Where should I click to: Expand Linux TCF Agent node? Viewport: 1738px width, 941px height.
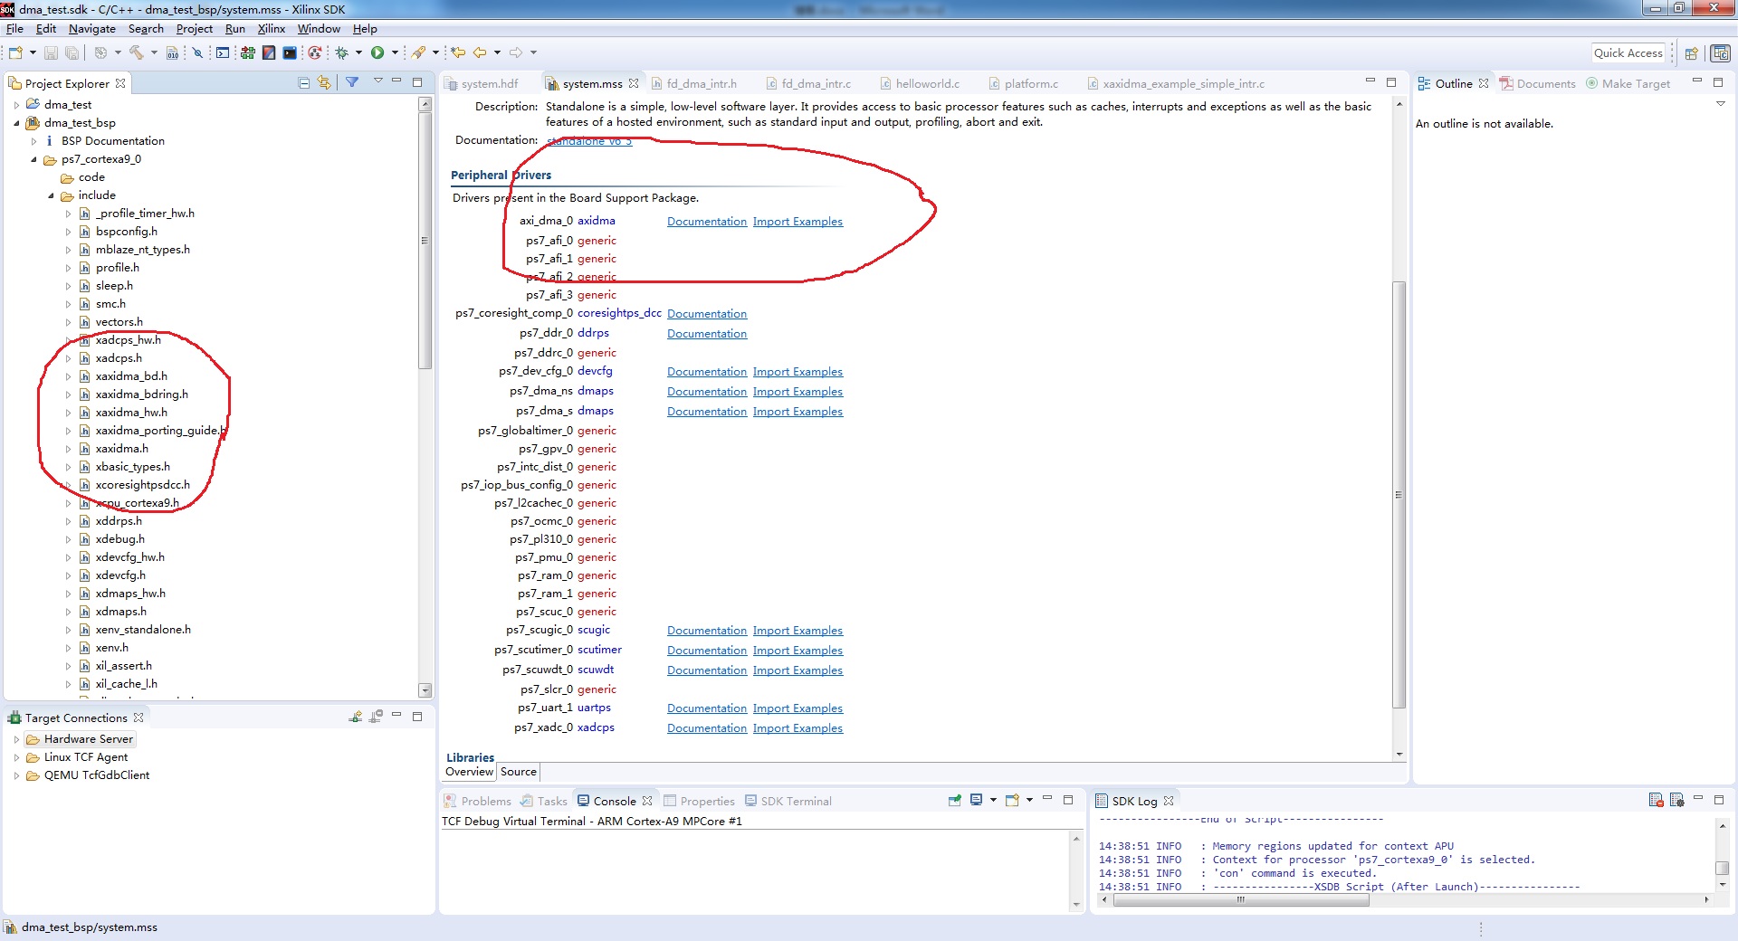(x=16, y=757)
